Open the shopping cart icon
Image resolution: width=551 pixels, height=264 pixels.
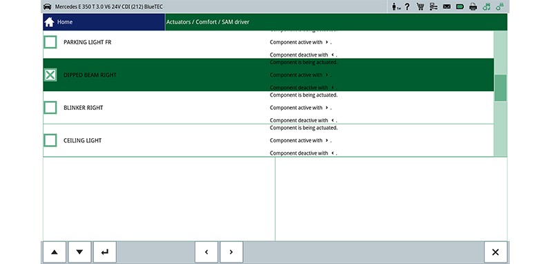[x=420, y=6]
